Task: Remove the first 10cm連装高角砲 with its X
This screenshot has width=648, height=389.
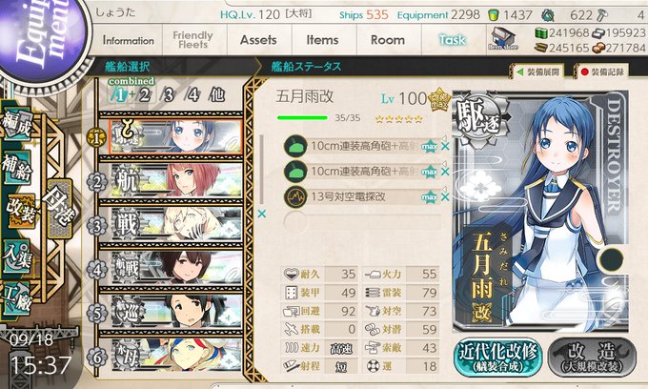Action: [445, 146]
